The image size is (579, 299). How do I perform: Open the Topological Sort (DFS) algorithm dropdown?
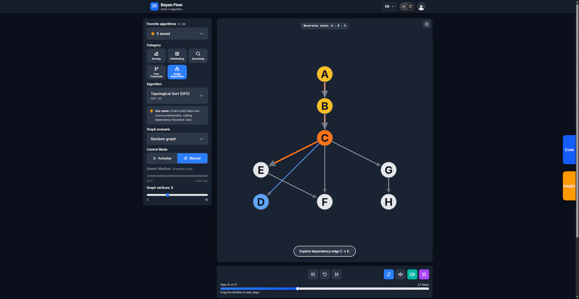click(177, 96)
